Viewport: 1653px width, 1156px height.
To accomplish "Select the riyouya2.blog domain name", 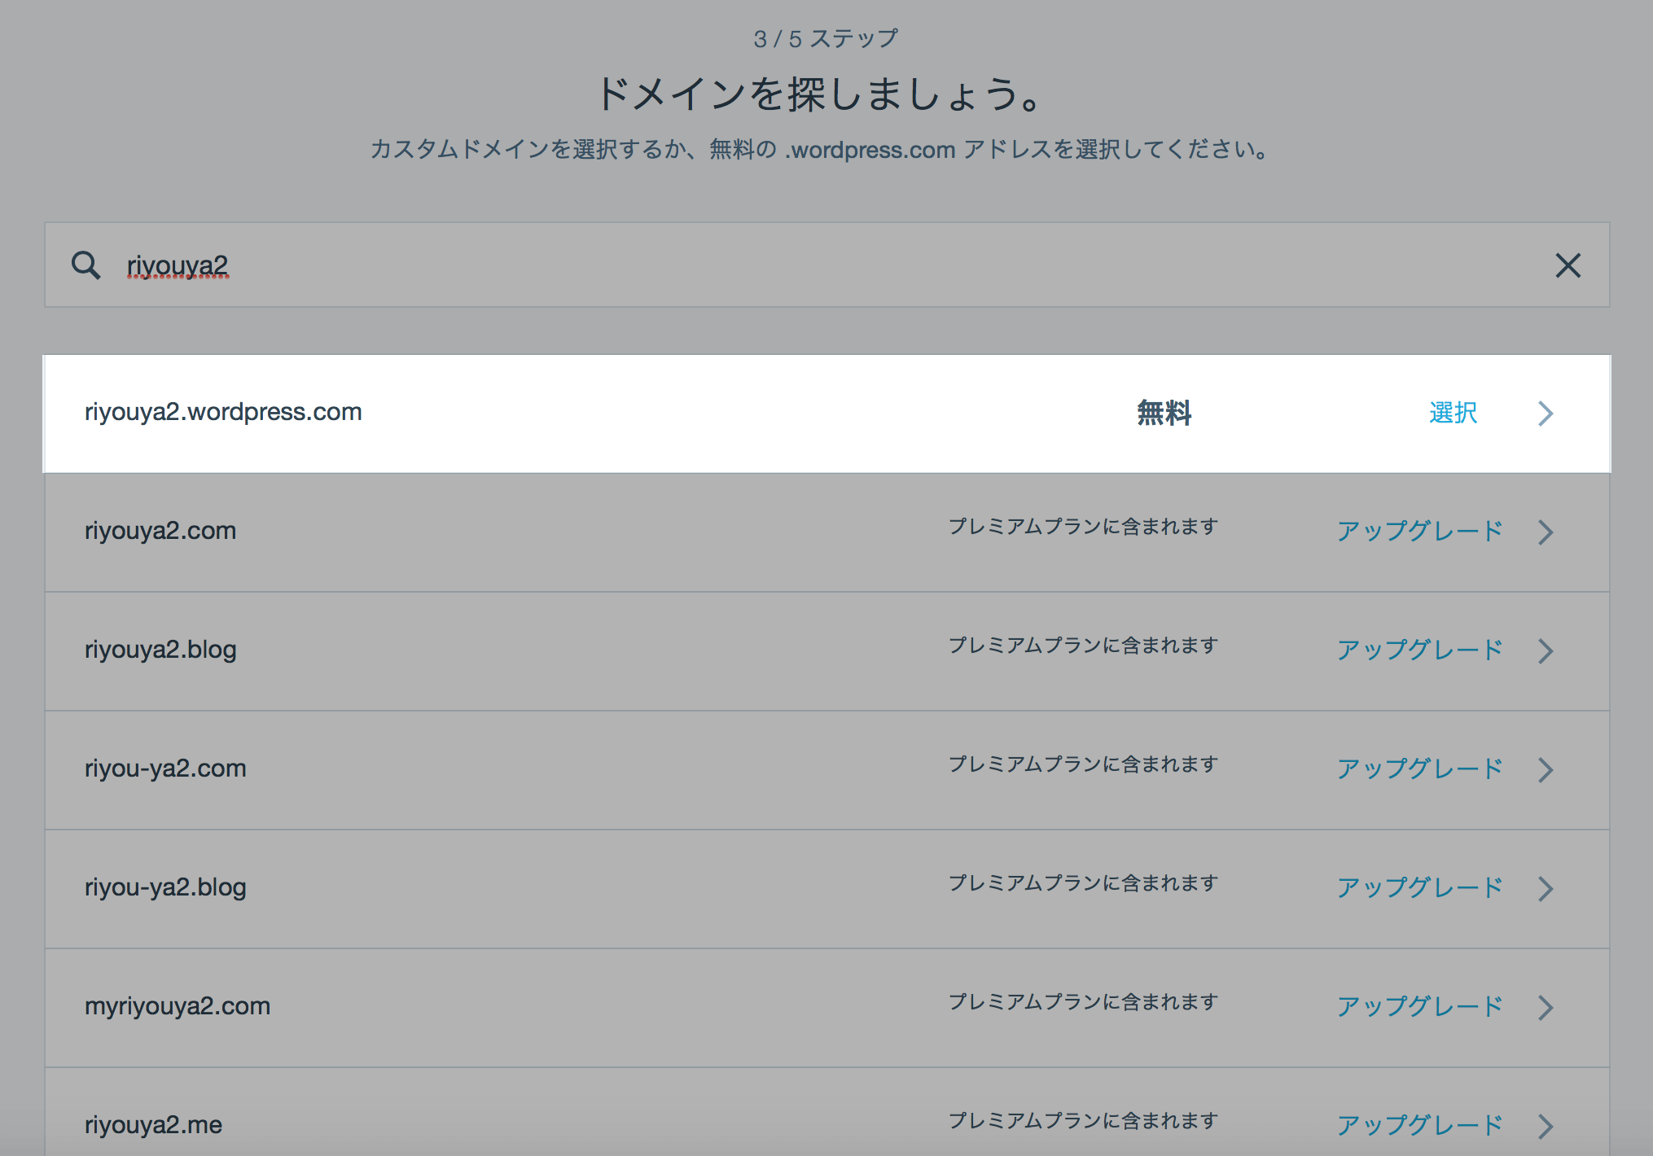I will 160,650.
